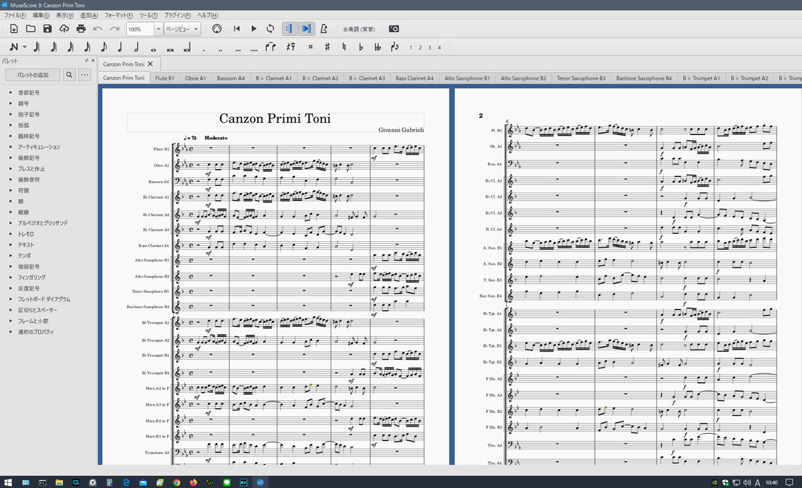Open the フォーマット menu

click(x=118, y=15)
